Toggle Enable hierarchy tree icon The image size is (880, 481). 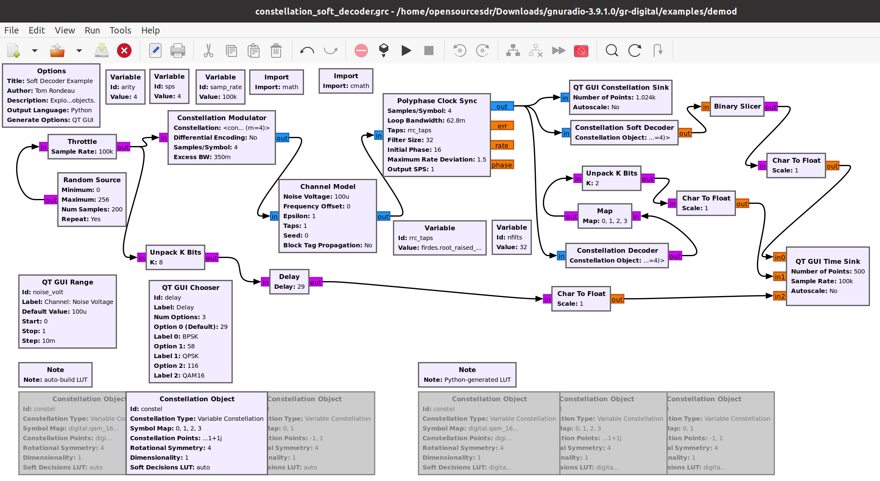click(513, 51)
